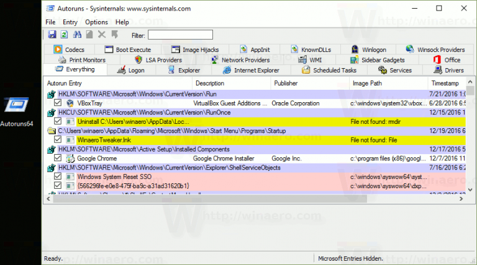
Task: Uncheck the Uninstall RunOnce entry checkbox
Action: (x=58, y=121)
